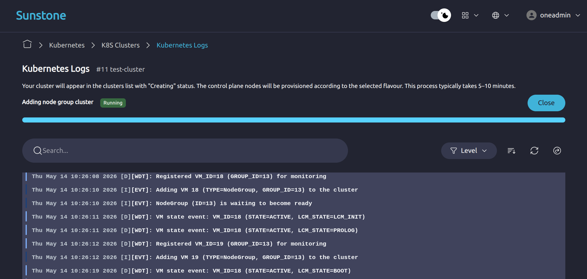Refresh the logs with the reload icon
Image resolution: width=587 pixels, height=279 pixels.
534,151
